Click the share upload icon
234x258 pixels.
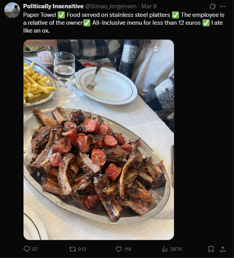[x=223, y=249]
